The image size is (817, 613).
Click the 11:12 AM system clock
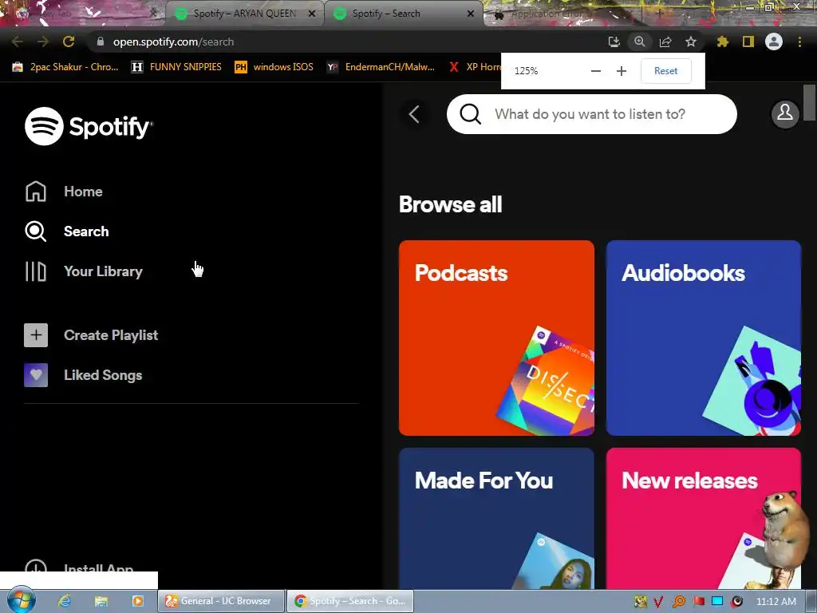(x=776, y=601)
